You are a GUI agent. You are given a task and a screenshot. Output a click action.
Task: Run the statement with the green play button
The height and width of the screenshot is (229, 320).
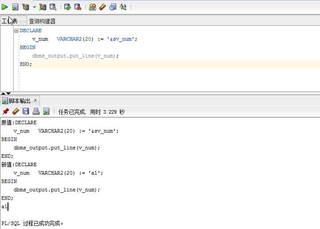(4, 7)
